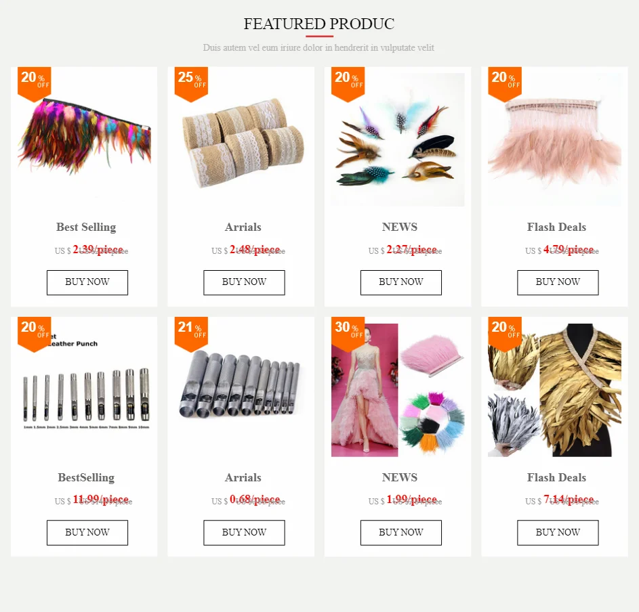
Task: Click BUY NOW for 11.99/piece BestSelling item
Action: coord(87,532)
